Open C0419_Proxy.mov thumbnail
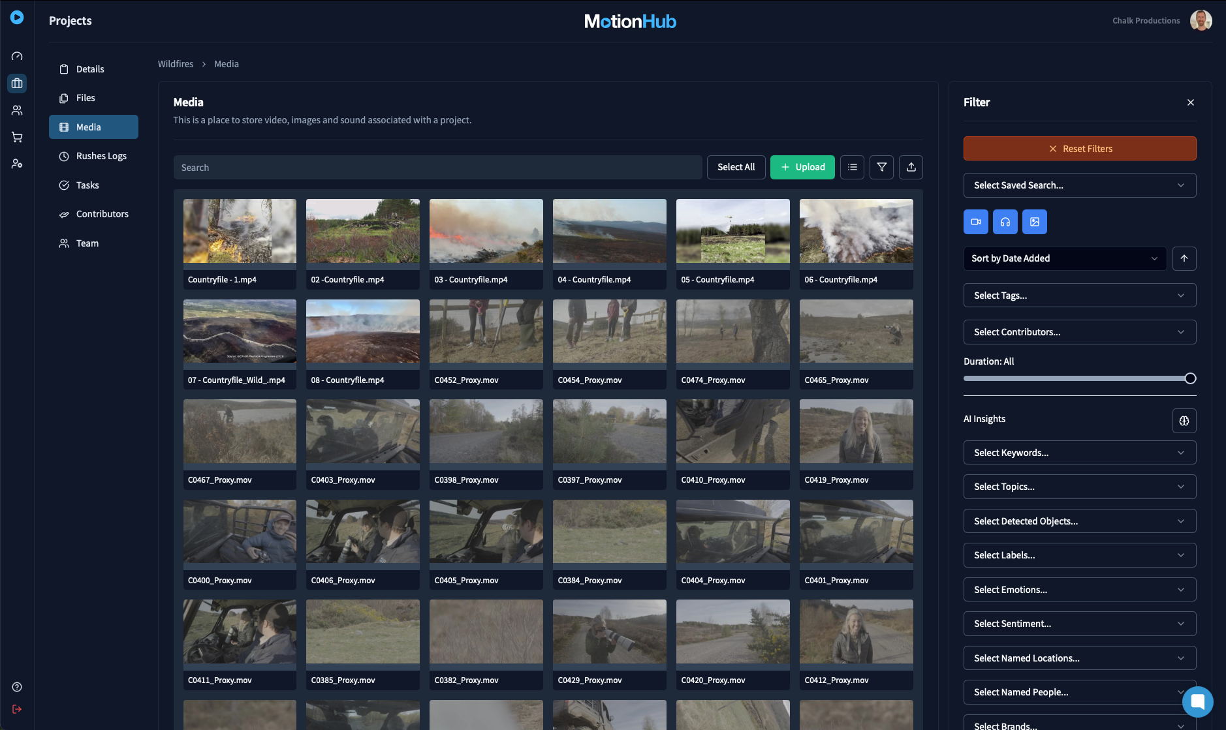 pos(856,431)
